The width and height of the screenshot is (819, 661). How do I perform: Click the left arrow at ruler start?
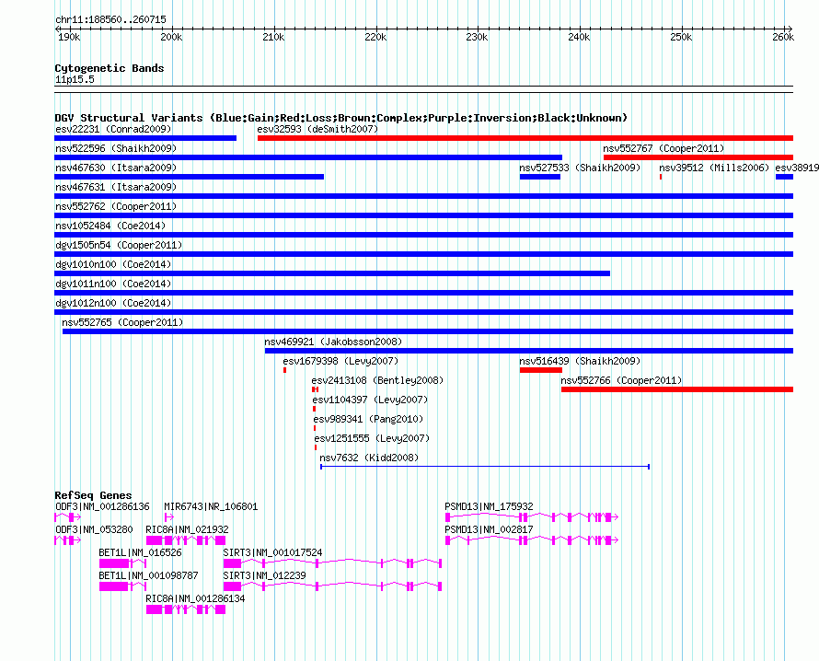point(57,29)
